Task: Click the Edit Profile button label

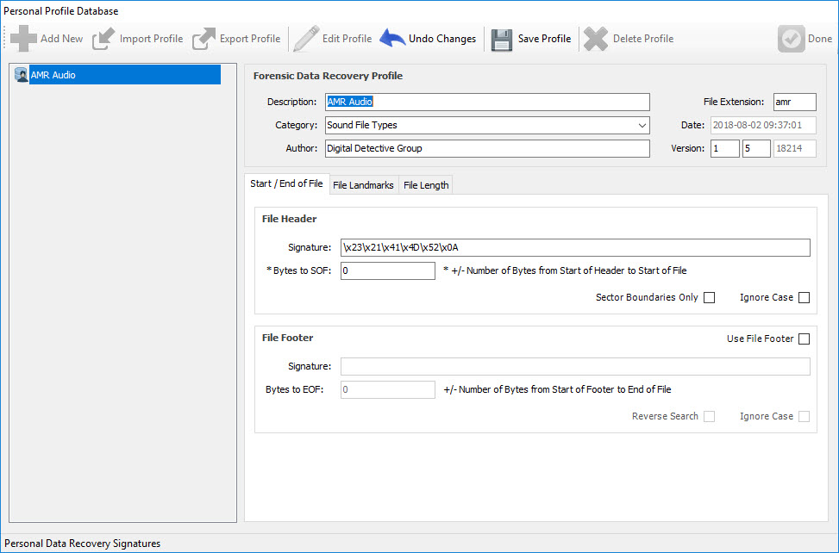Action: coord(347,39)
